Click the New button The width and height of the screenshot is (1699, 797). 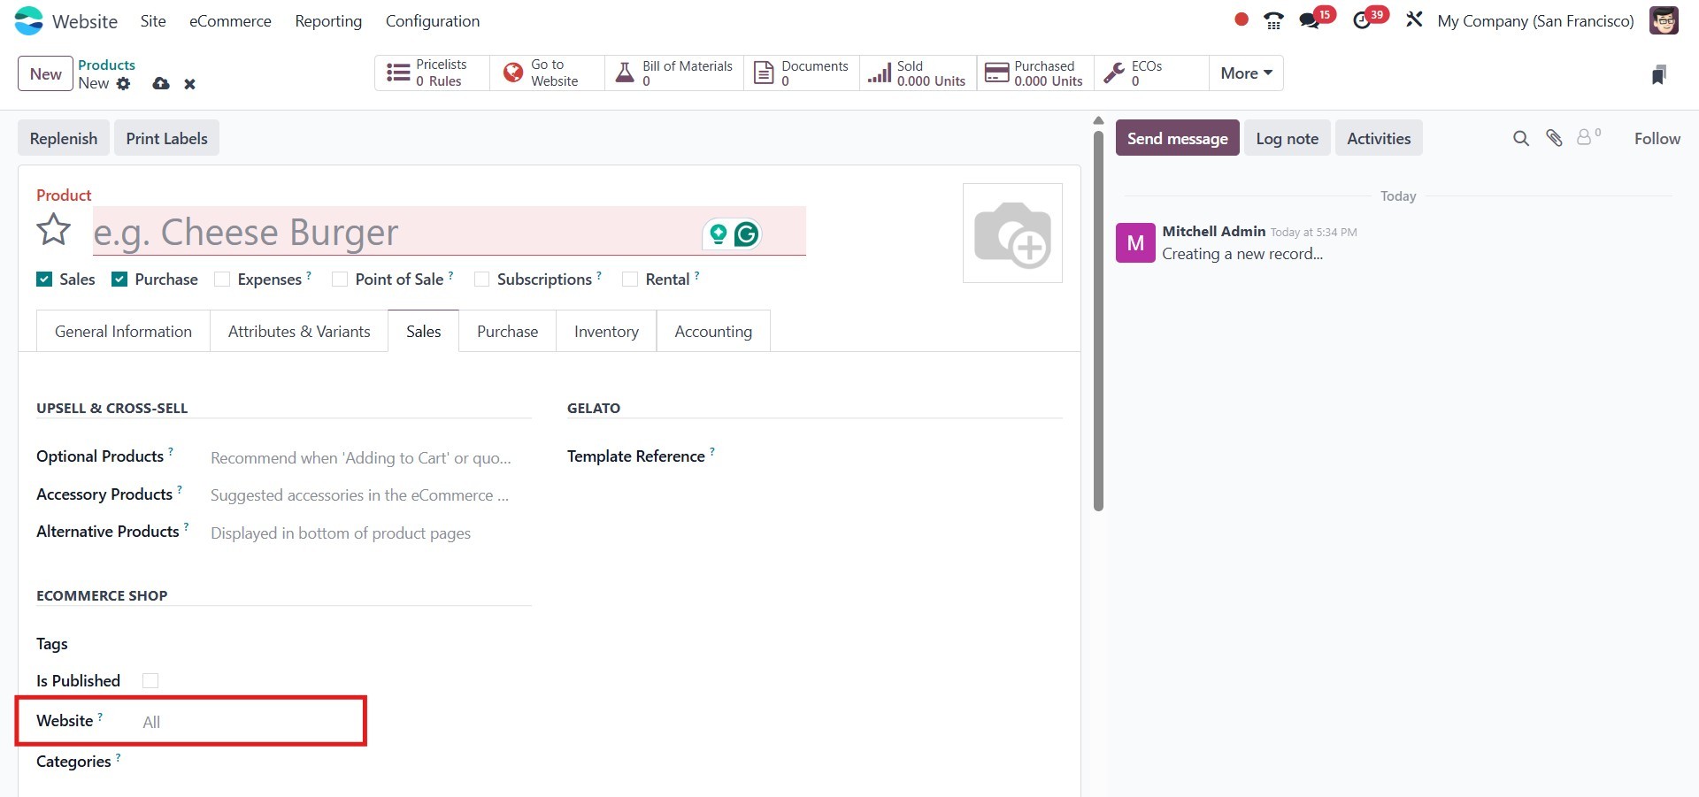point(45,73)
